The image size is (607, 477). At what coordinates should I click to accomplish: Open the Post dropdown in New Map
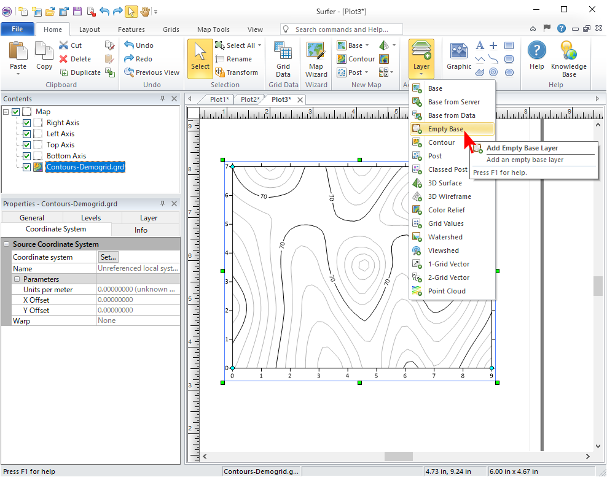(367, 72)
